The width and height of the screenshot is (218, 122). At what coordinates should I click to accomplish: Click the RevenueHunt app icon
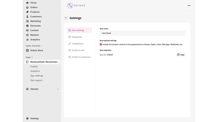(28, 62)
